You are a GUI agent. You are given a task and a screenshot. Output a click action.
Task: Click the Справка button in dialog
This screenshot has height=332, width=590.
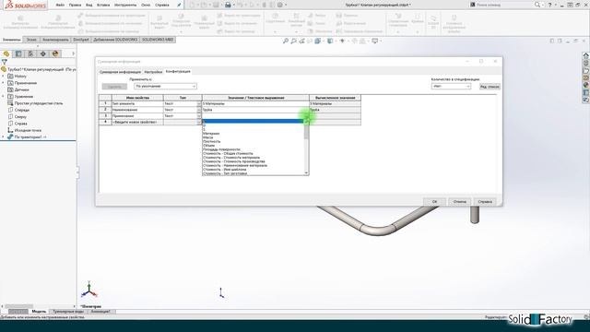coord(485,202)
